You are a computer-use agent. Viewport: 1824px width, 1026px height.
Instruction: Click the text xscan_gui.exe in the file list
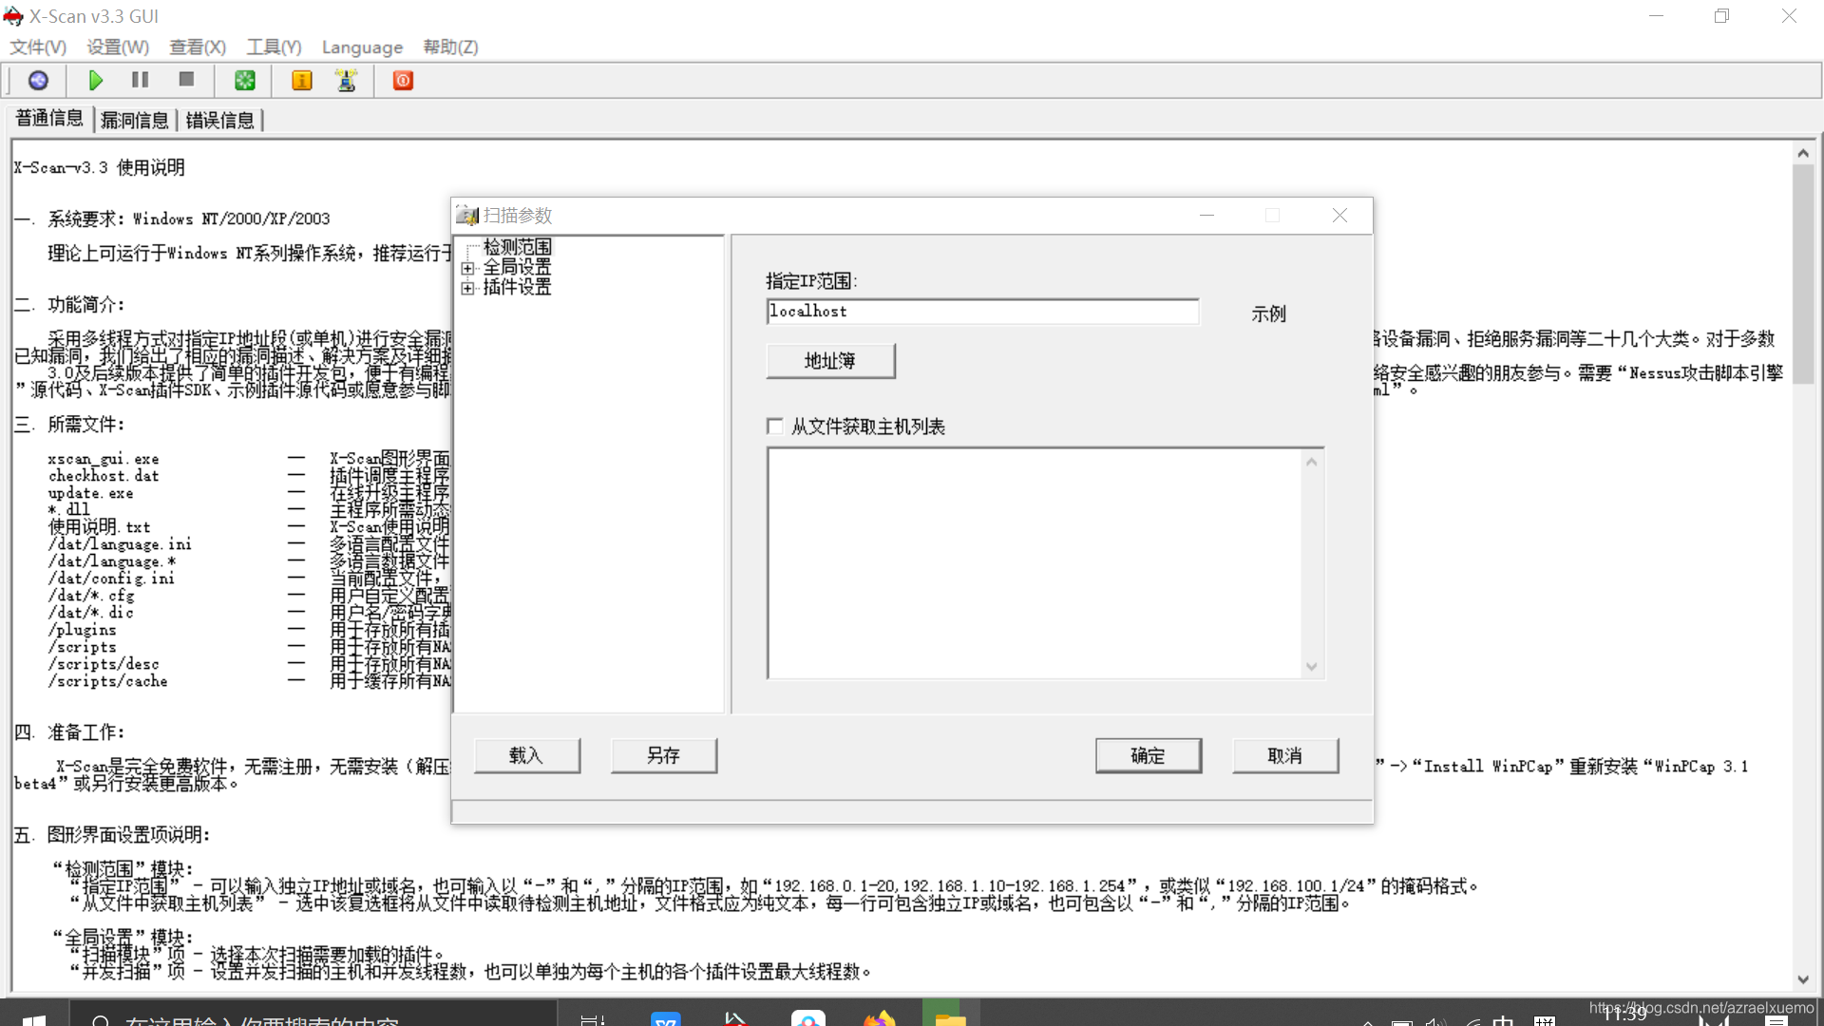click(104, 459)
